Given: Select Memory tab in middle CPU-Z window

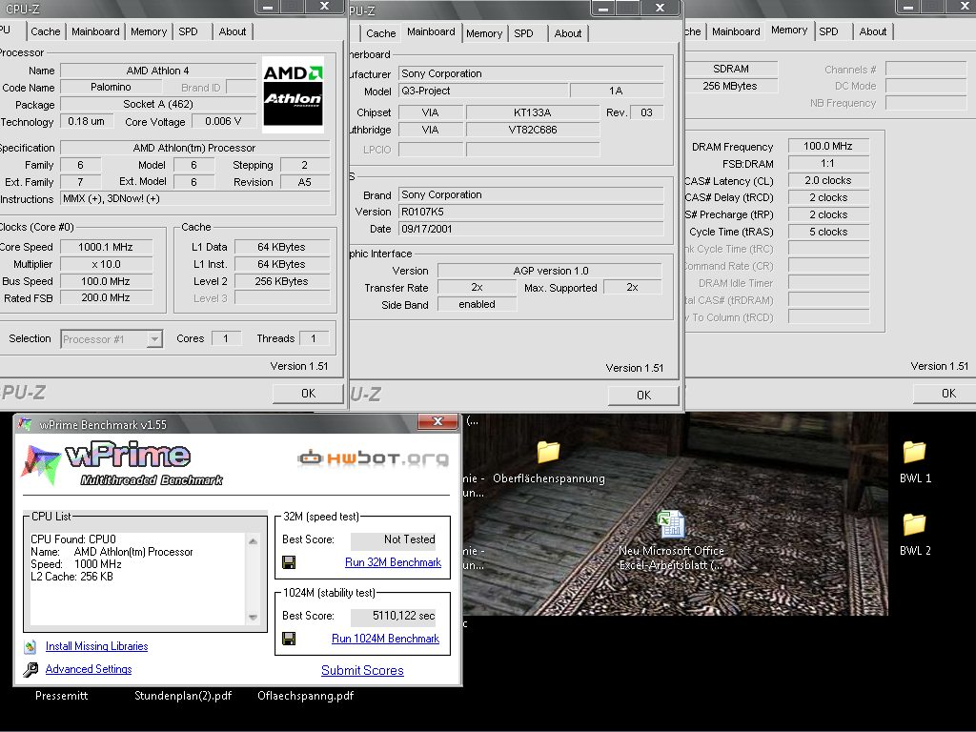Looking at the screenshot, I should 483,33.
